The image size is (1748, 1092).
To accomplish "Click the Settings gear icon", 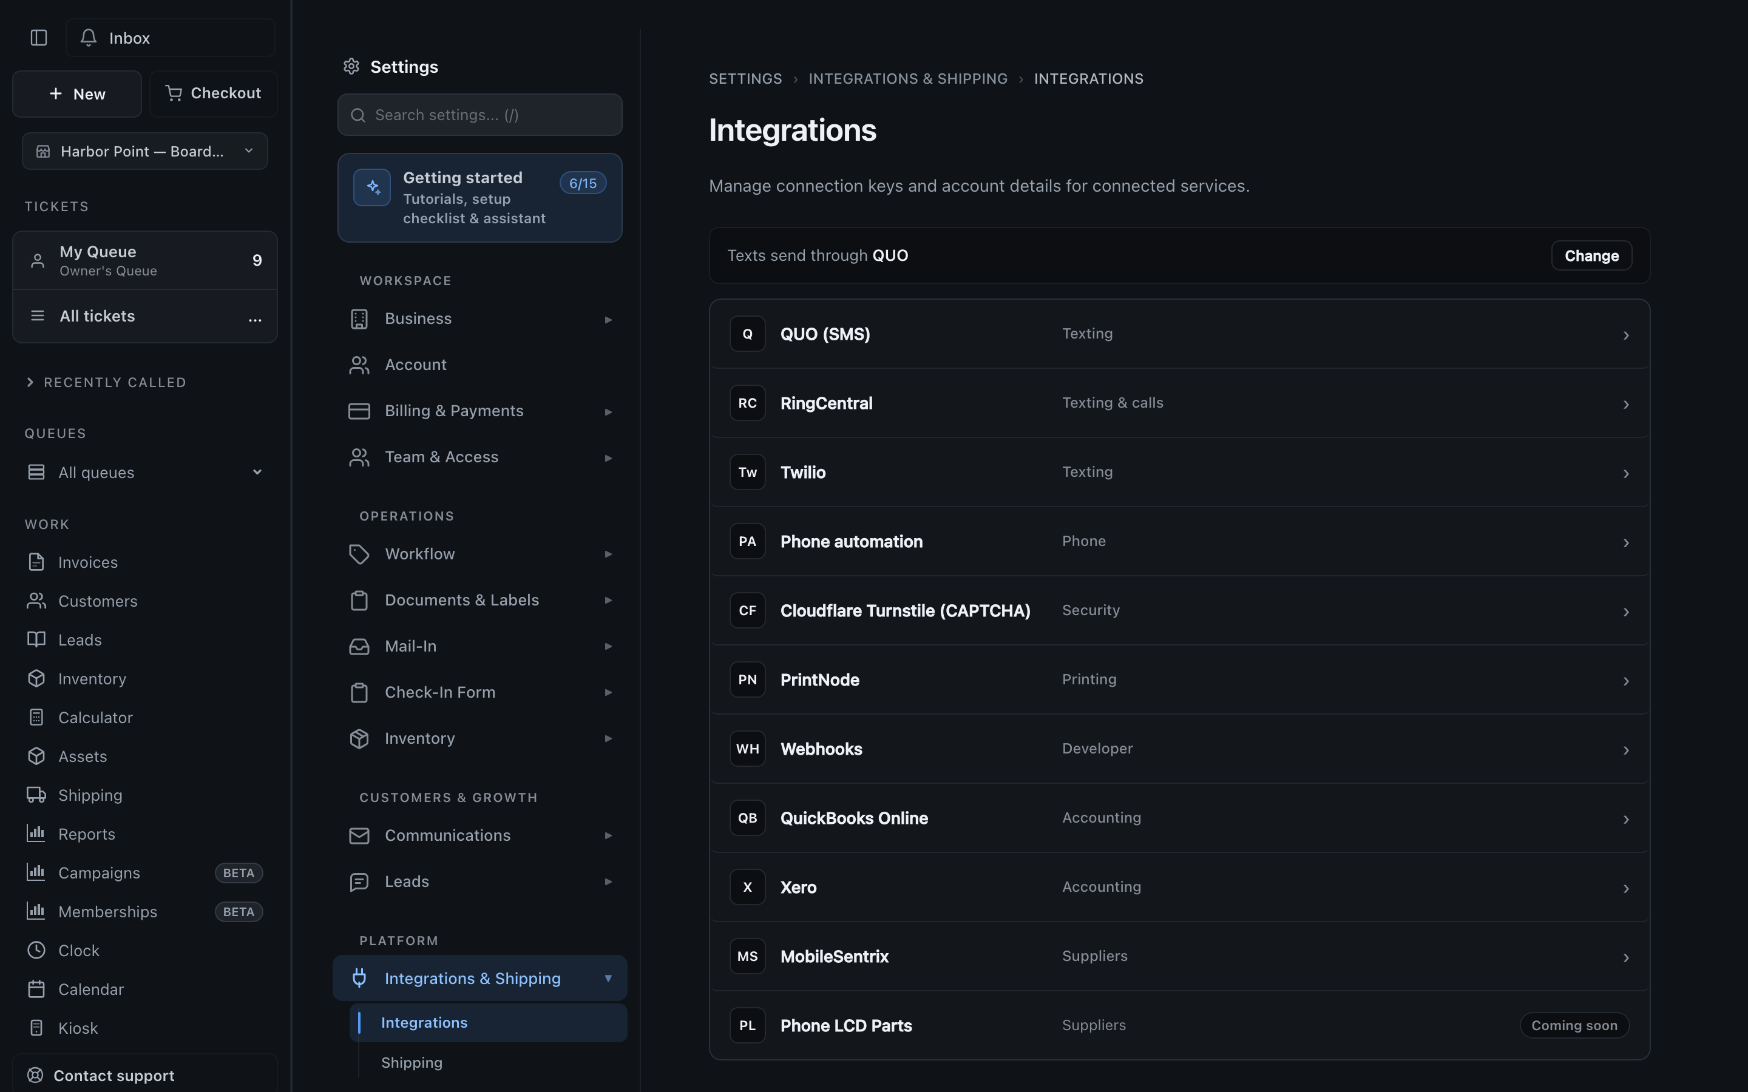I will point(351,67).
